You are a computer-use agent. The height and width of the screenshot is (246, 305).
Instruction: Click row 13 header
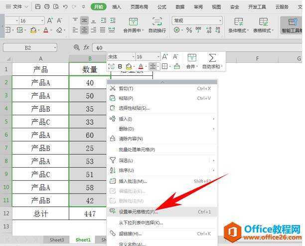(6, 227)
